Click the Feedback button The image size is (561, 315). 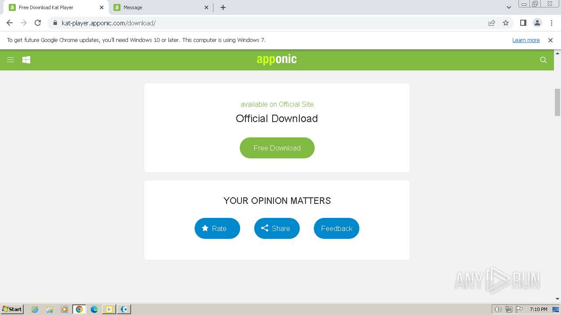pyautogui.click(x=337, y=228)
